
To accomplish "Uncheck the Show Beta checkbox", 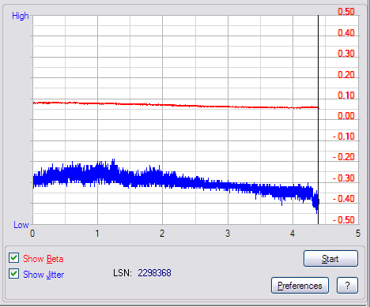I will 13,258.
